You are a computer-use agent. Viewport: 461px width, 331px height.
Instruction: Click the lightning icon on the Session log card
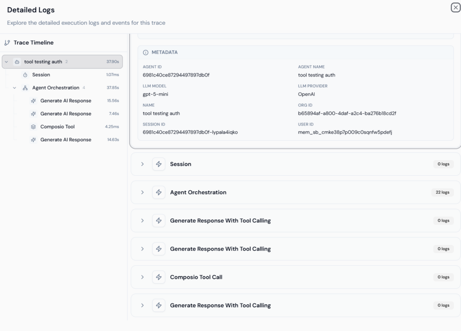pos(158,164)
